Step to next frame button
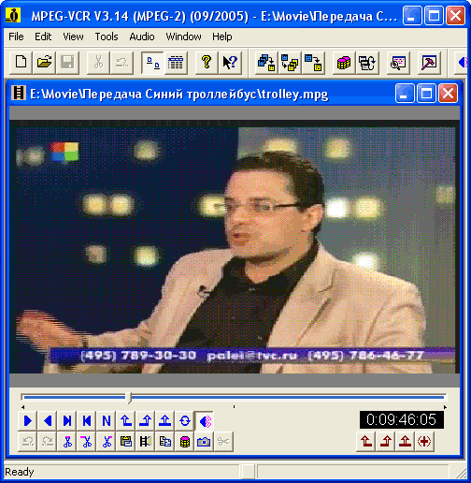This screenshot has height=483, width=471. pos(67,421)
